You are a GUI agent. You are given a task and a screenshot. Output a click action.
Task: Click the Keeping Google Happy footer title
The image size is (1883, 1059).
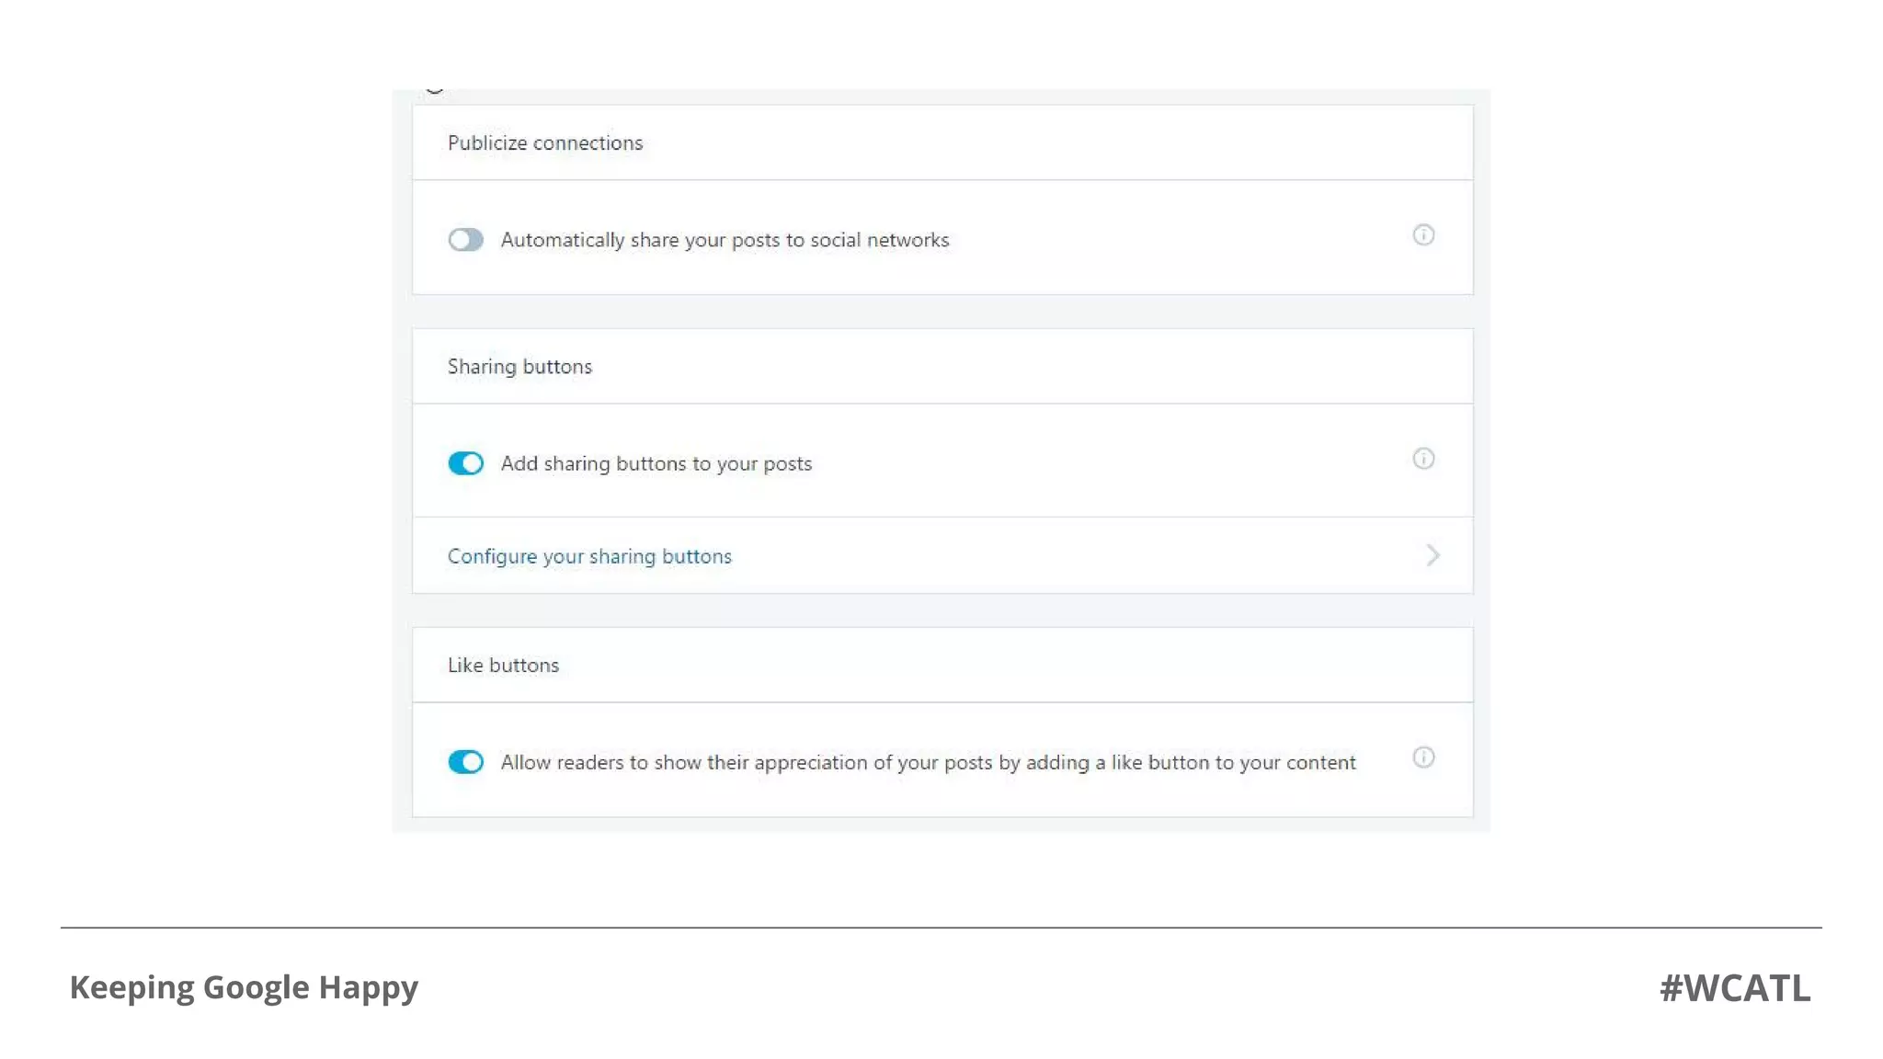click(x=244, y=987)
